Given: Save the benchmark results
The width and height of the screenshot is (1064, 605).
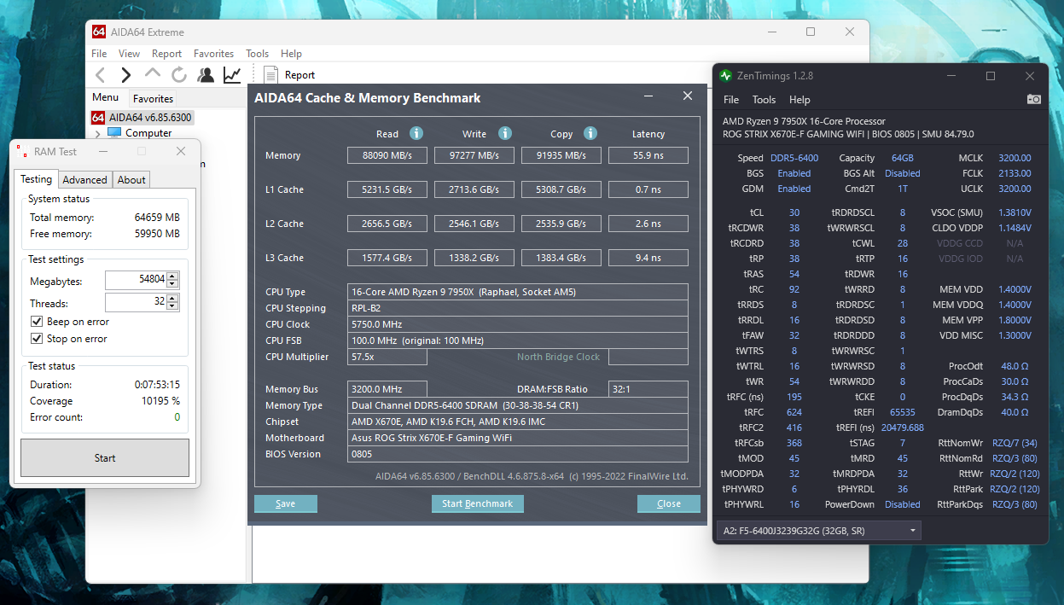Looking at the screenshot, I should [x=286, y=504].
